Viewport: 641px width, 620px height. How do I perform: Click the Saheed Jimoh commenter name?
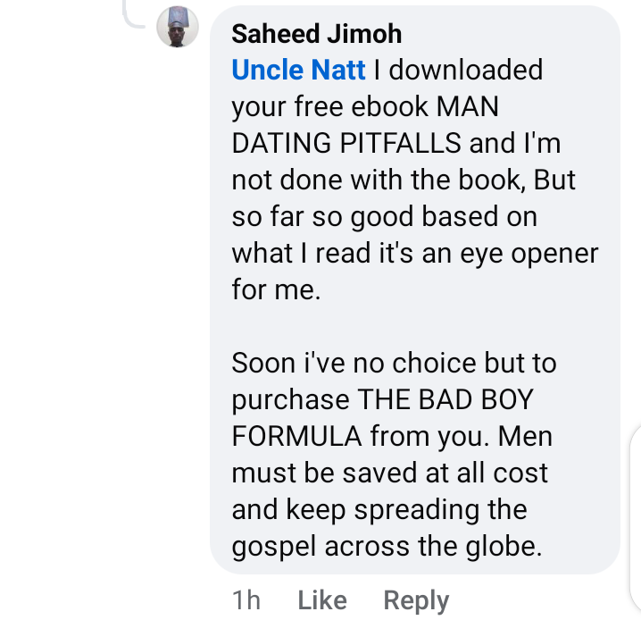(x=316, y=34)
